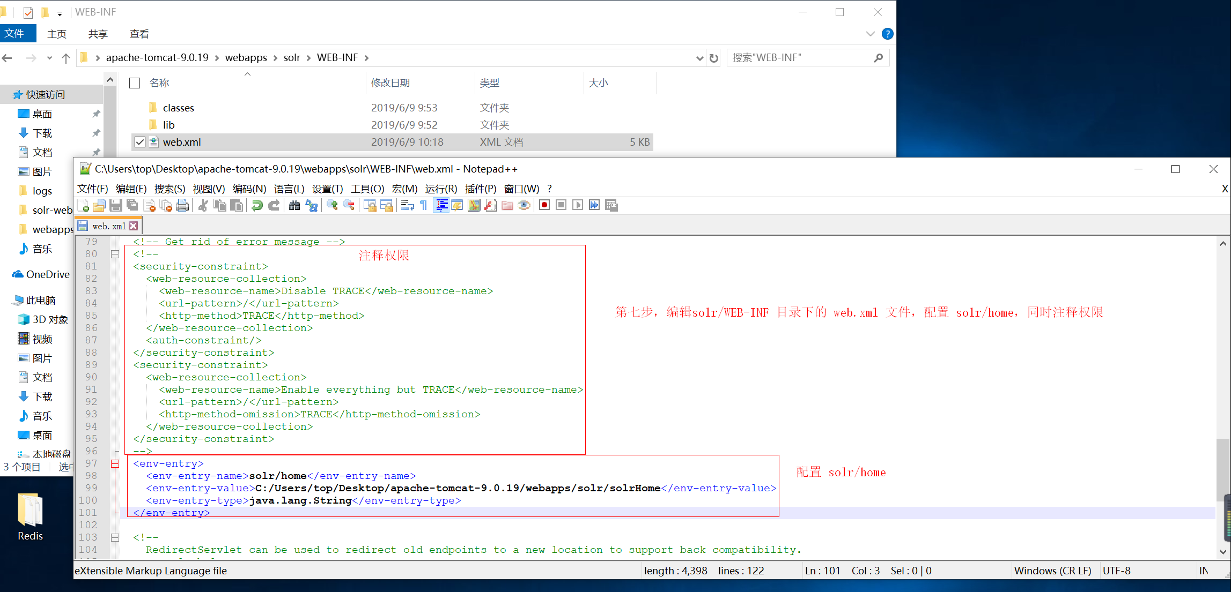Toggle word wrap in Notepad++
This screenshot has height=592, width=1231.
407,205
